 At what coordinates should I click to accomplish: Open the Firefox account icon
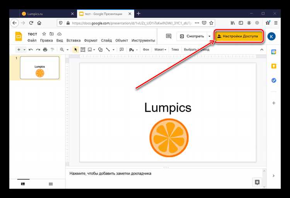coord(249,23)
